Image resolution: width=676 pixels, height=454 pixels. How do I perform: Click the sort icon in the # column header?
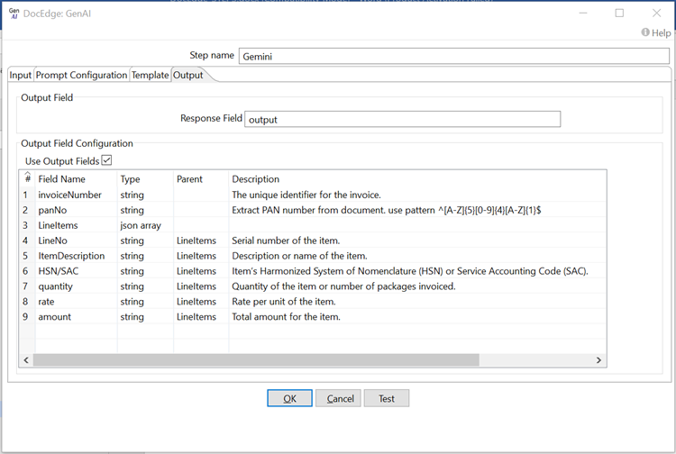point(27,177)
